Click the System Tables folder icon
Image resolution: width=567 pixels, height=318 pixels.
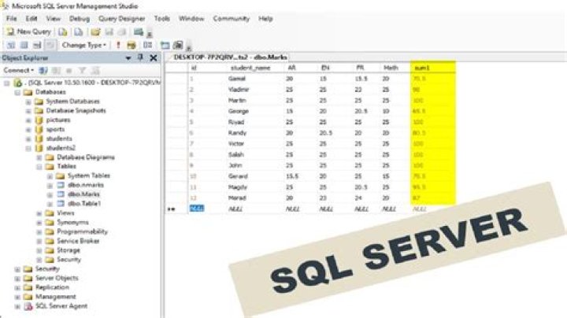(61, 176)
